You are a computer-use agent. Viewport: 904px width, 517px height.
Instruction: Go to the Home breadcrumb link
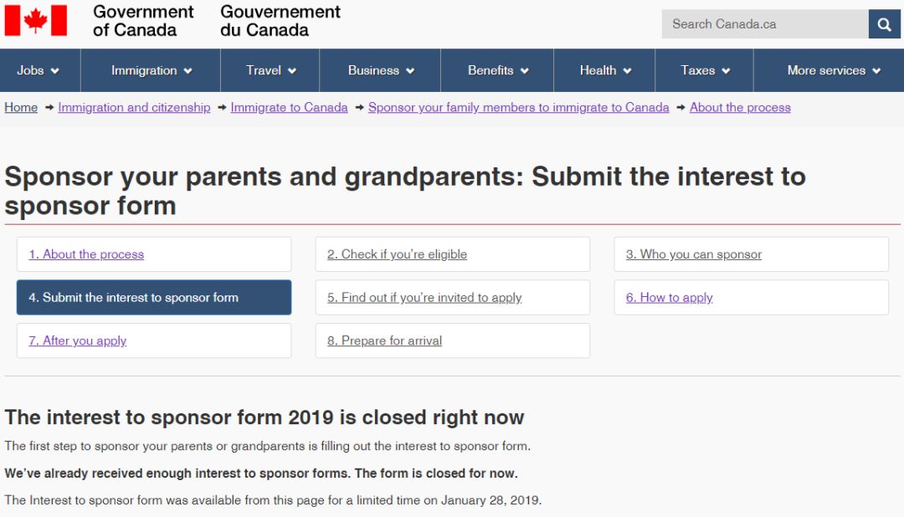[21, 107]
